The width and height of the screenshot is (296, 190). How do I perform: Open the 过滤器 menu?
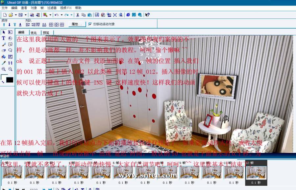(x=52, y=8)
